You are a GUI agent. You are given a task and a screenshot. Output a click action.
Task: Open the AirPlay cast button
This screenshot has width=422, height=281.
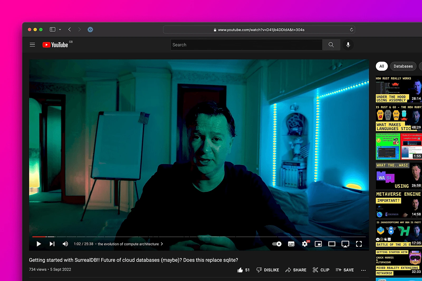pos(345,244)
